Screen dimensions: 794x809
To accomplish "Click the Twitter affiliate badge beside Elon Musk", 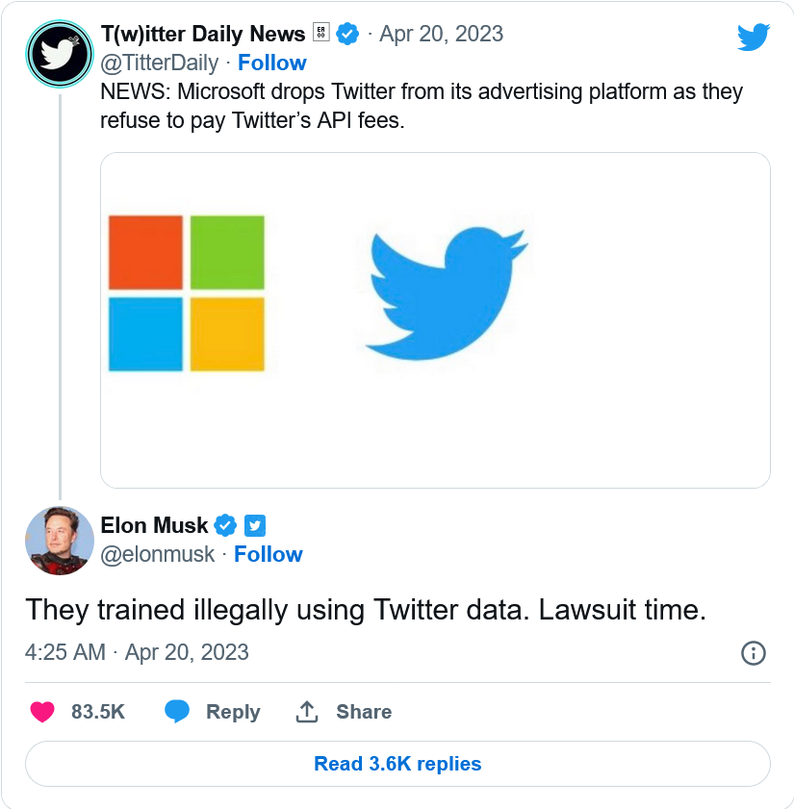I will [254, 525].
